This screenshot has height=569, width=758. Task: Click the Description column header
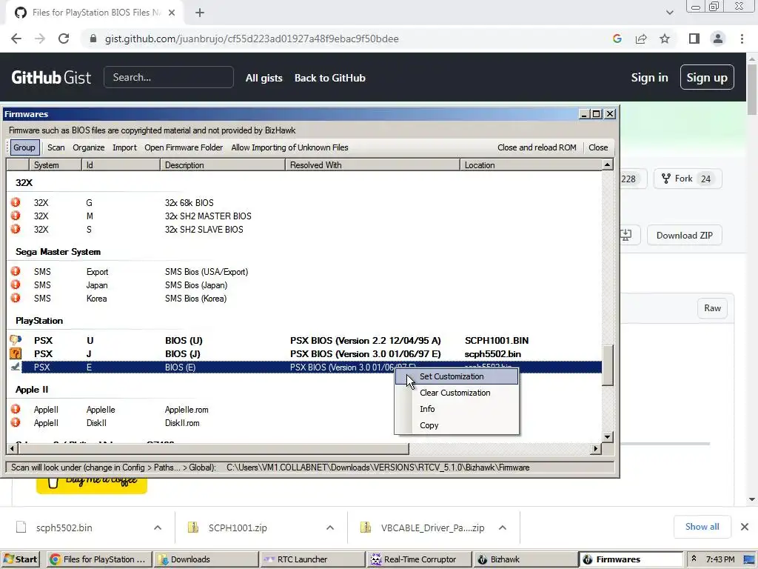point(223,165)
